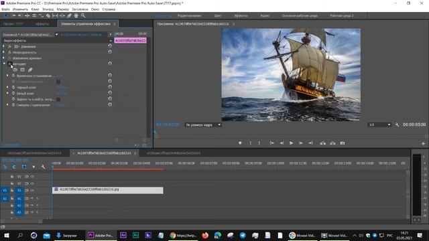Expand Черный клип parameter

[7, 88]
